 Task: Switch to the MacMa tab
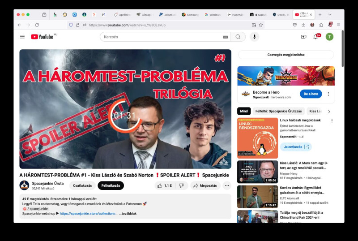pos(258,15)
